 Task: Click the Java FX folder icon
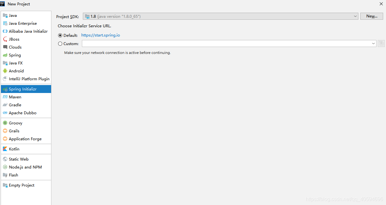click(5, 63)
